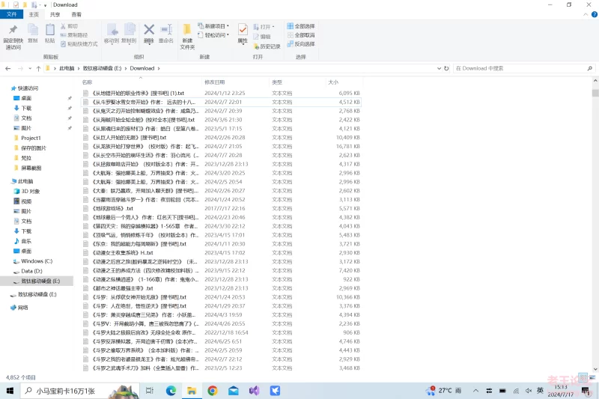Viewport: 599px width, 399px height.
Task: Select 保存的图片 folder in sidebar
Action: click(x=34, y=147)
